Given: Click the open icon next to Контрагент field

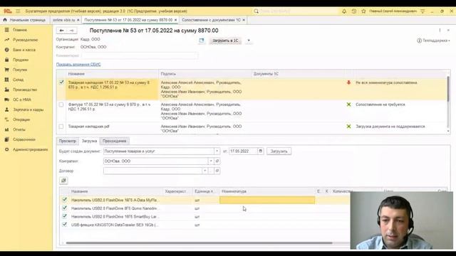Looking at the screenshot, I should pyautogui.click(x=217, y=161).
